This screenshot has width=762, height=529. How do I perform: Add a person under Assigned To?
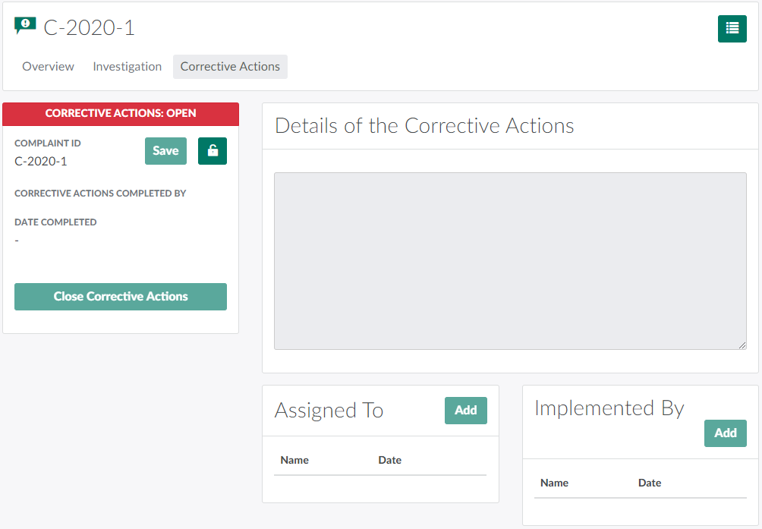pyautogui.click(x=465, y=411)
